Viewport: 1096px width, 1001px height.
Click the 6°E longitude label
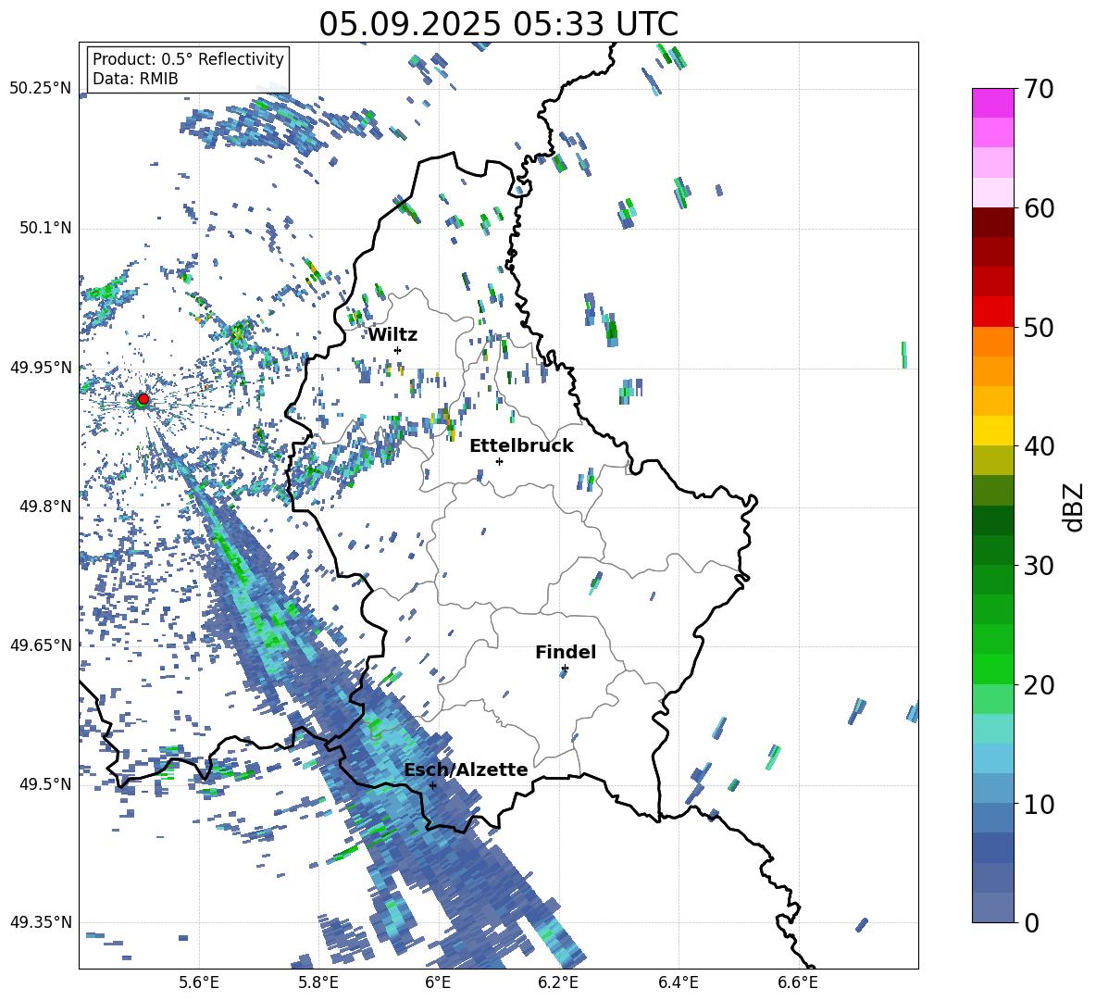click(438, 982)
